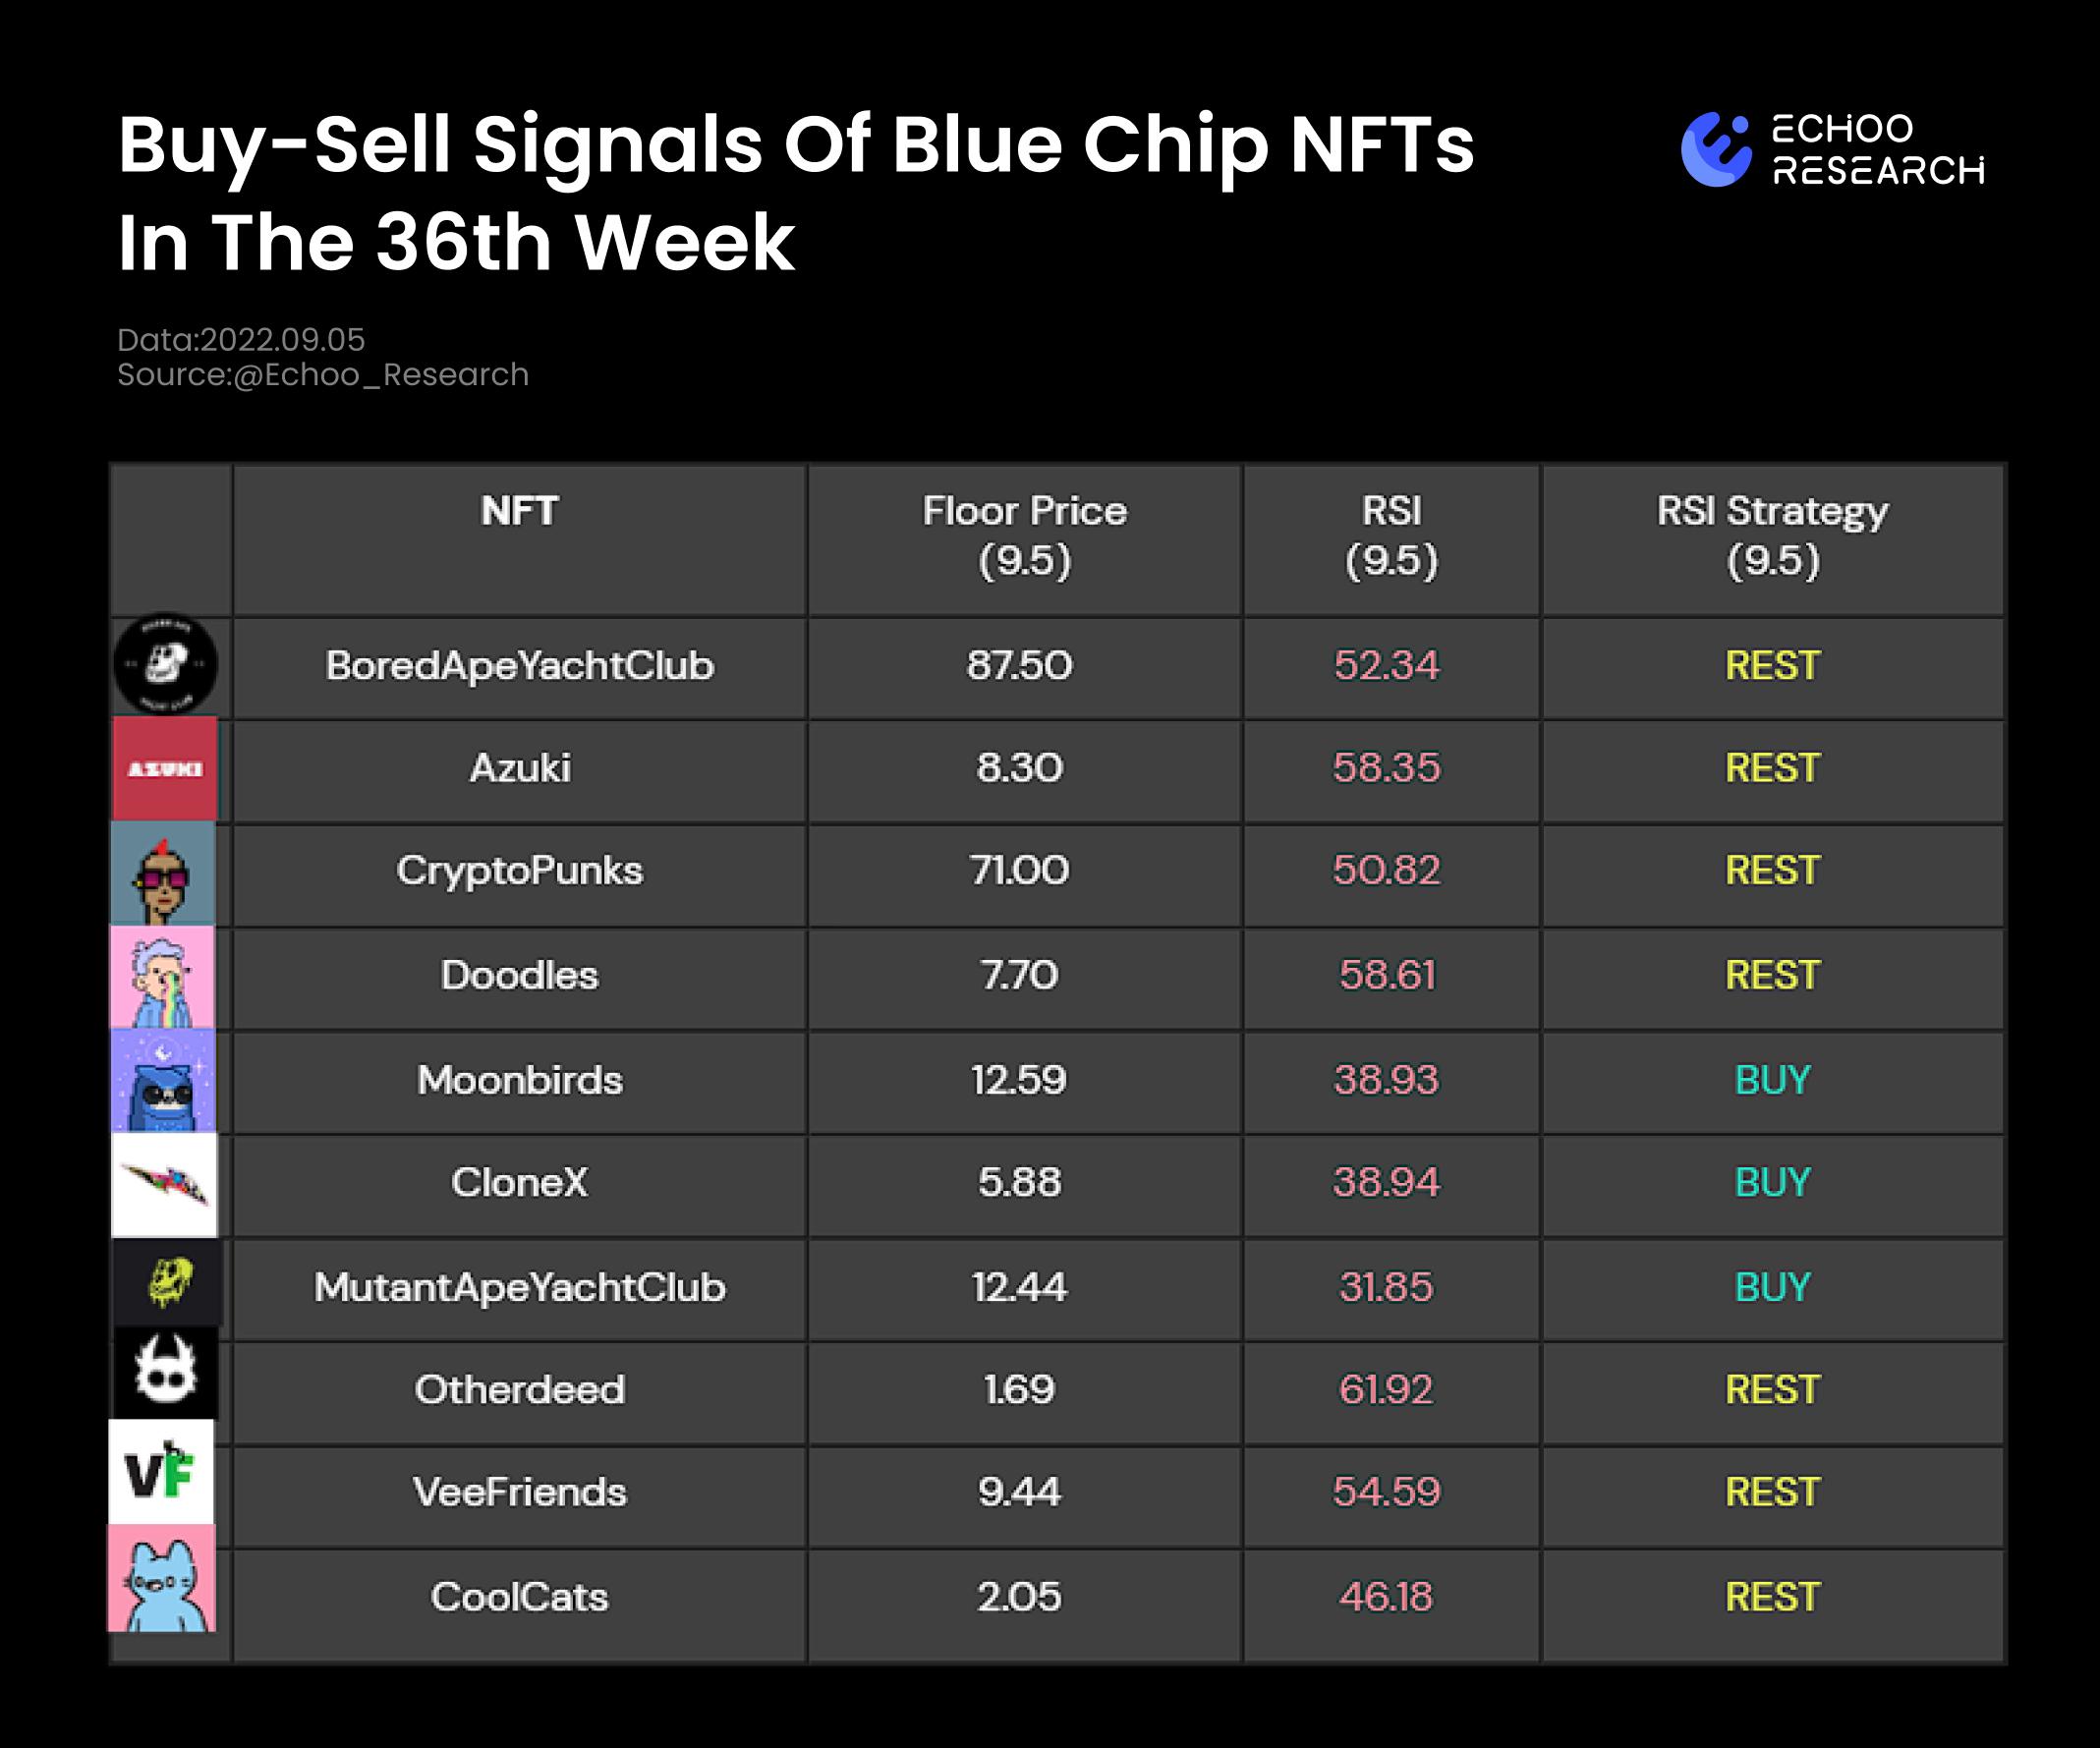
Task: Click the Doodles rainbow character icon
Action: [x=162, y=977]
